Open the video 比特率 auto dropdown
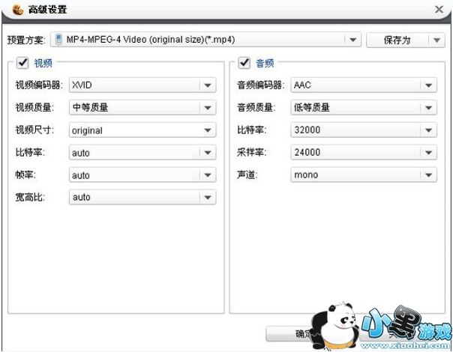 pyautogui.click(x=142, y=153)
